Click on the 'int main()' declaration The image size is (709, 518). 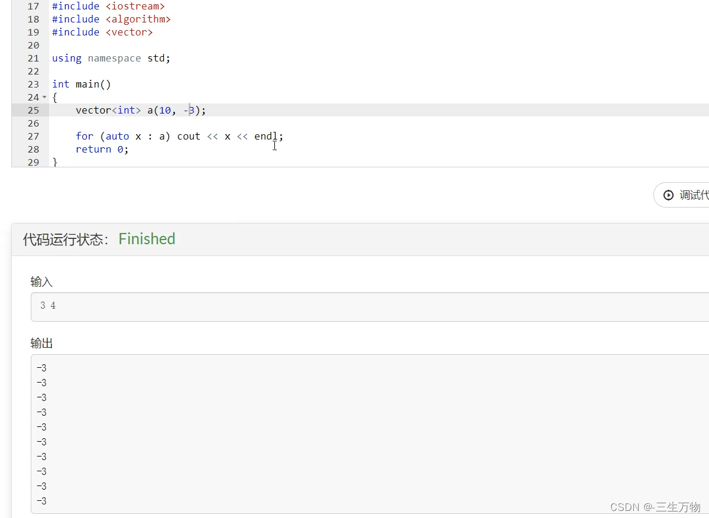[x=82, y=85]
